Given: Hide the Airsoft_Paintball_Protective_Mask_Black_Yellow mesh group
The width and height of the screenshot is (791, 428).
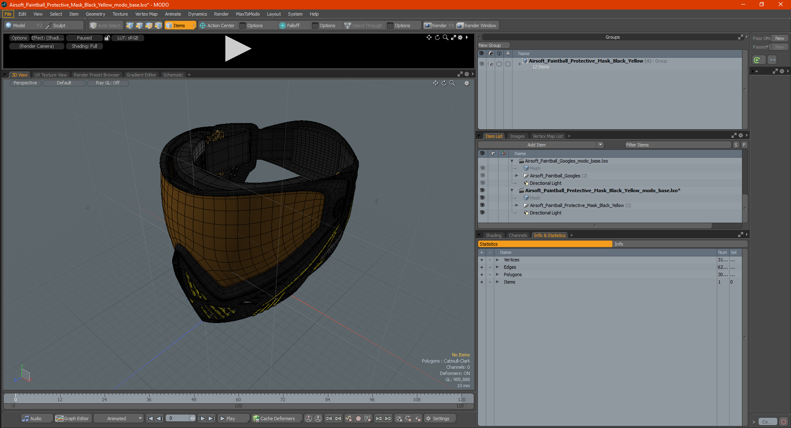Looking at the screenshot, I should click(482, 205).
